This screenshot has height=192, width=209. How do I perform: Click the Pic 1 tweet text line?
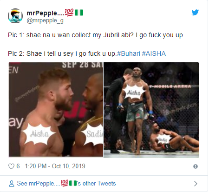click(x=95, y=35)
